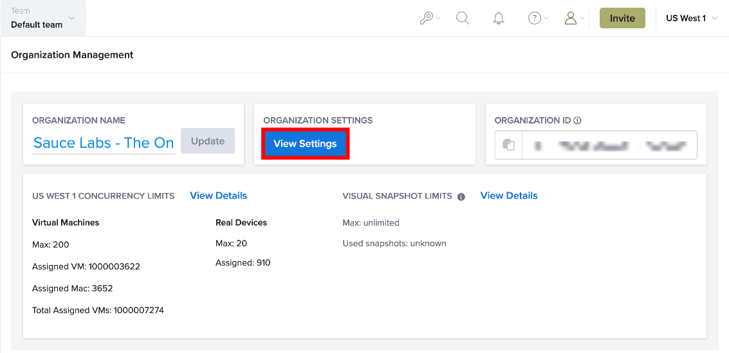The width and height of the screenshot is (729, 353).
Task: Click the ORGANIZATION NAME label
Action: click(x=78, y=120)
